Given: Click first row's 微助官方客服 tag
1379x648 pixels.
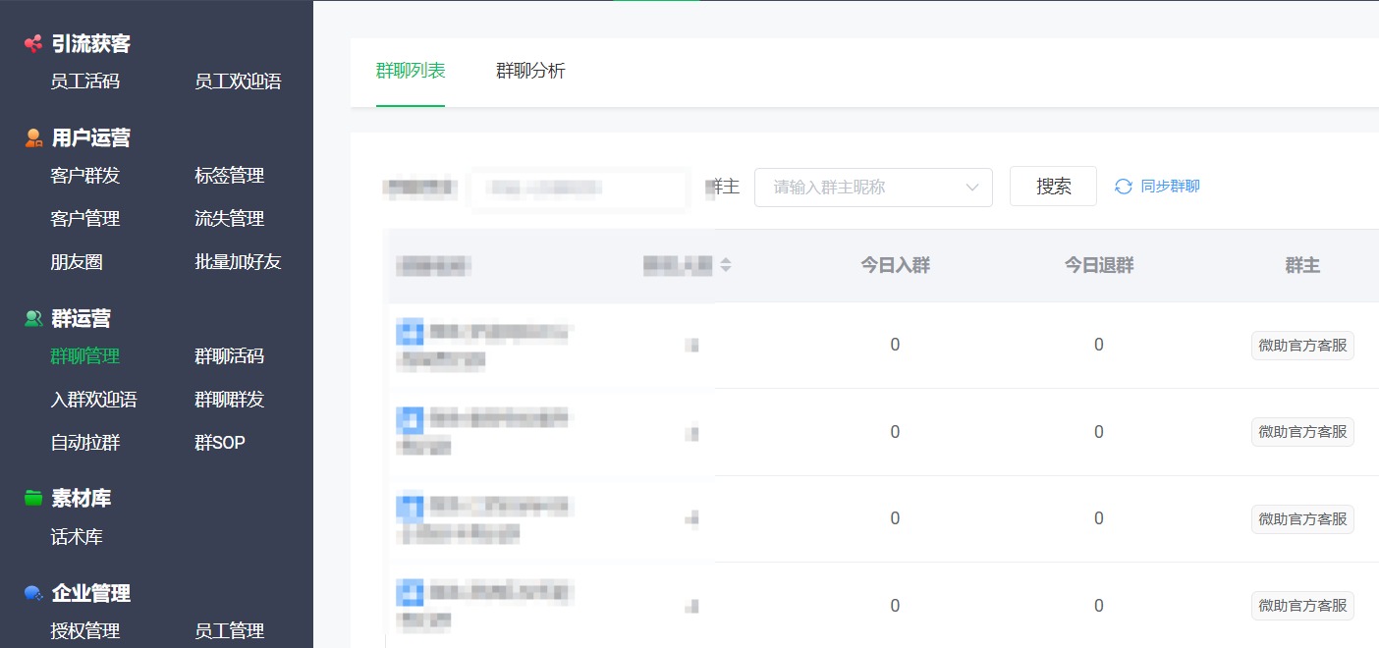Looking at the screenshot, I should click(1302, 346).
